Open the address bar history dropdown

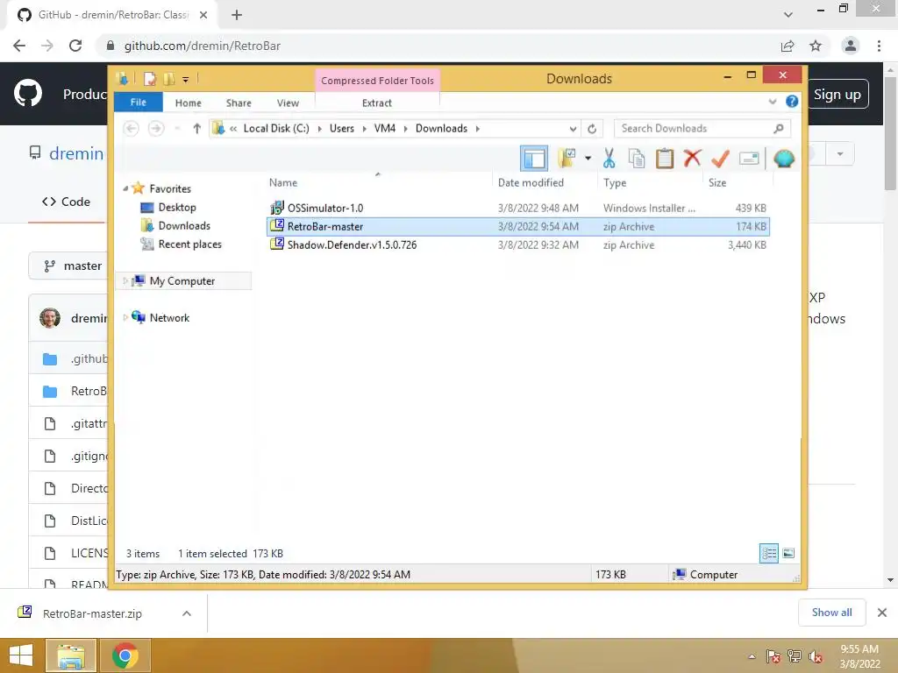tap(572, 129)
